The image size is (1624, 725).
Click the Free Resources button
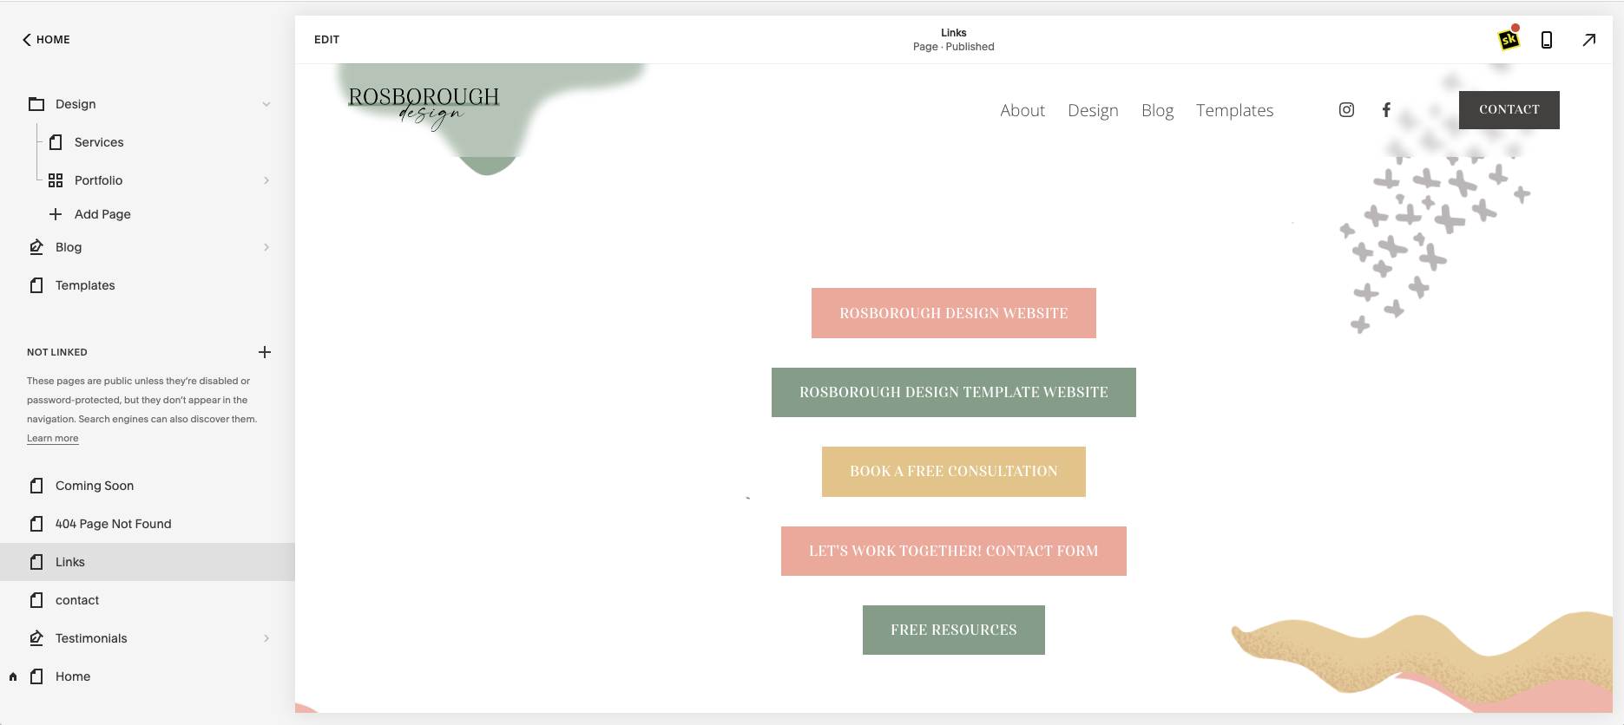point(954,630)
